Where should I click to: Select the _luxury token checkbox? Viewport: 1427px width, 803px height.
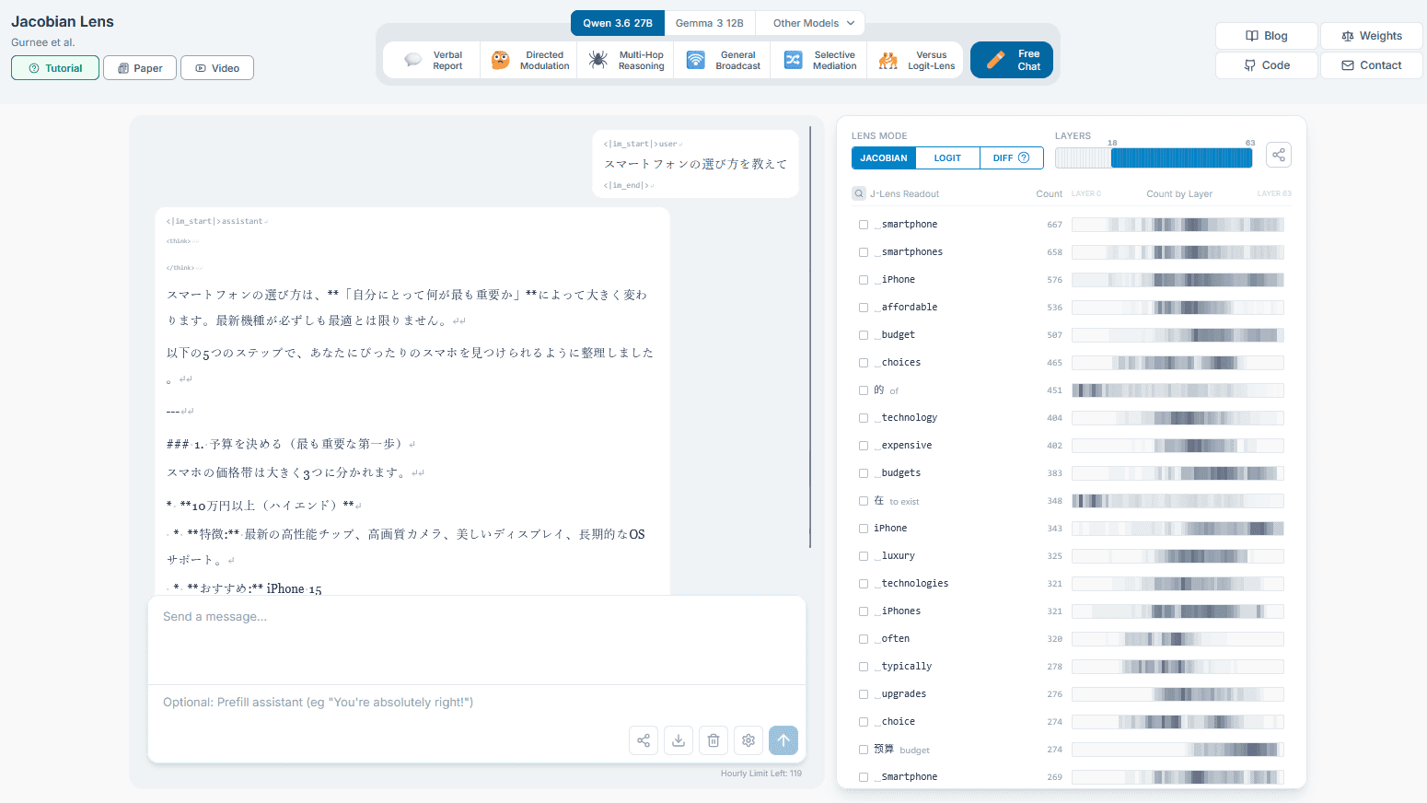(x=864, y=556)
